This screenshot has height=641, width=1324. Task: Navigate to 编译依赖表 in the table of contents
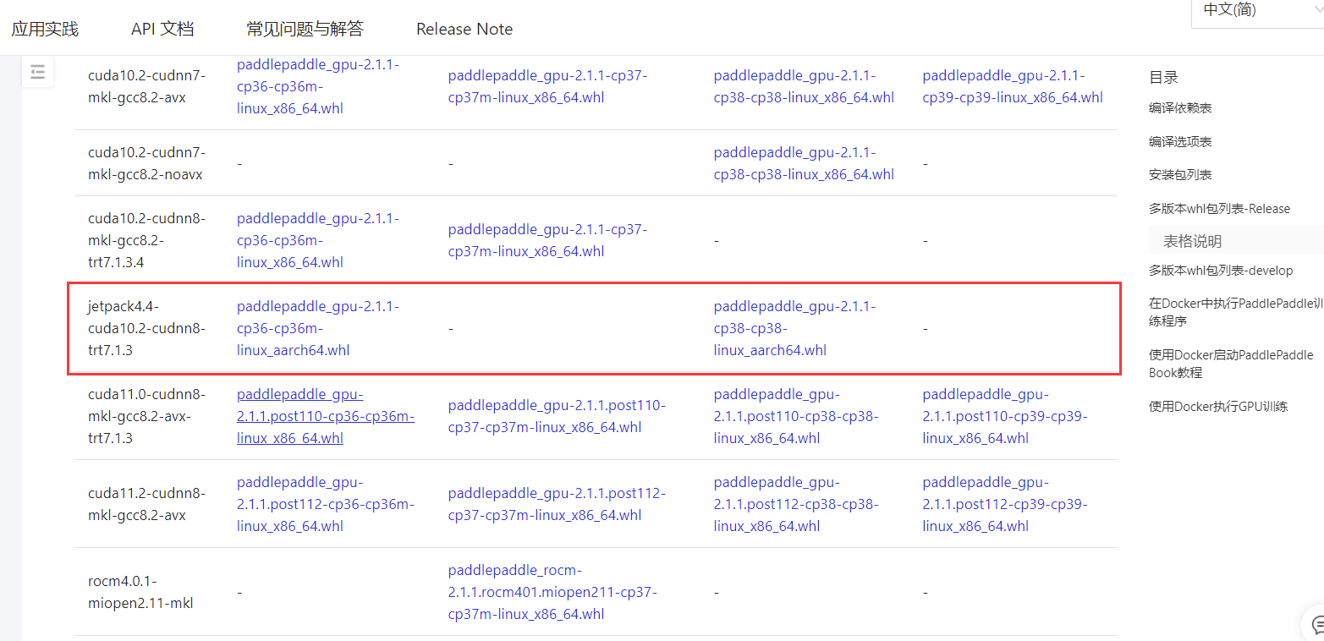1180,107
